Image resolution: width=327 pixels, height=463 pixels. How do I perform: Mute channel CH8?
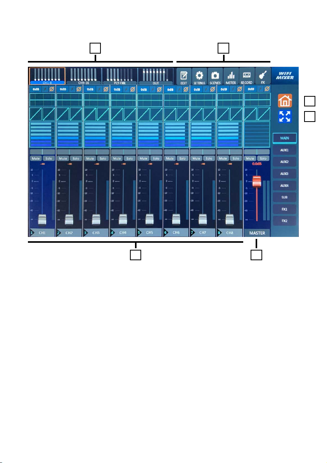click(223, 158)
